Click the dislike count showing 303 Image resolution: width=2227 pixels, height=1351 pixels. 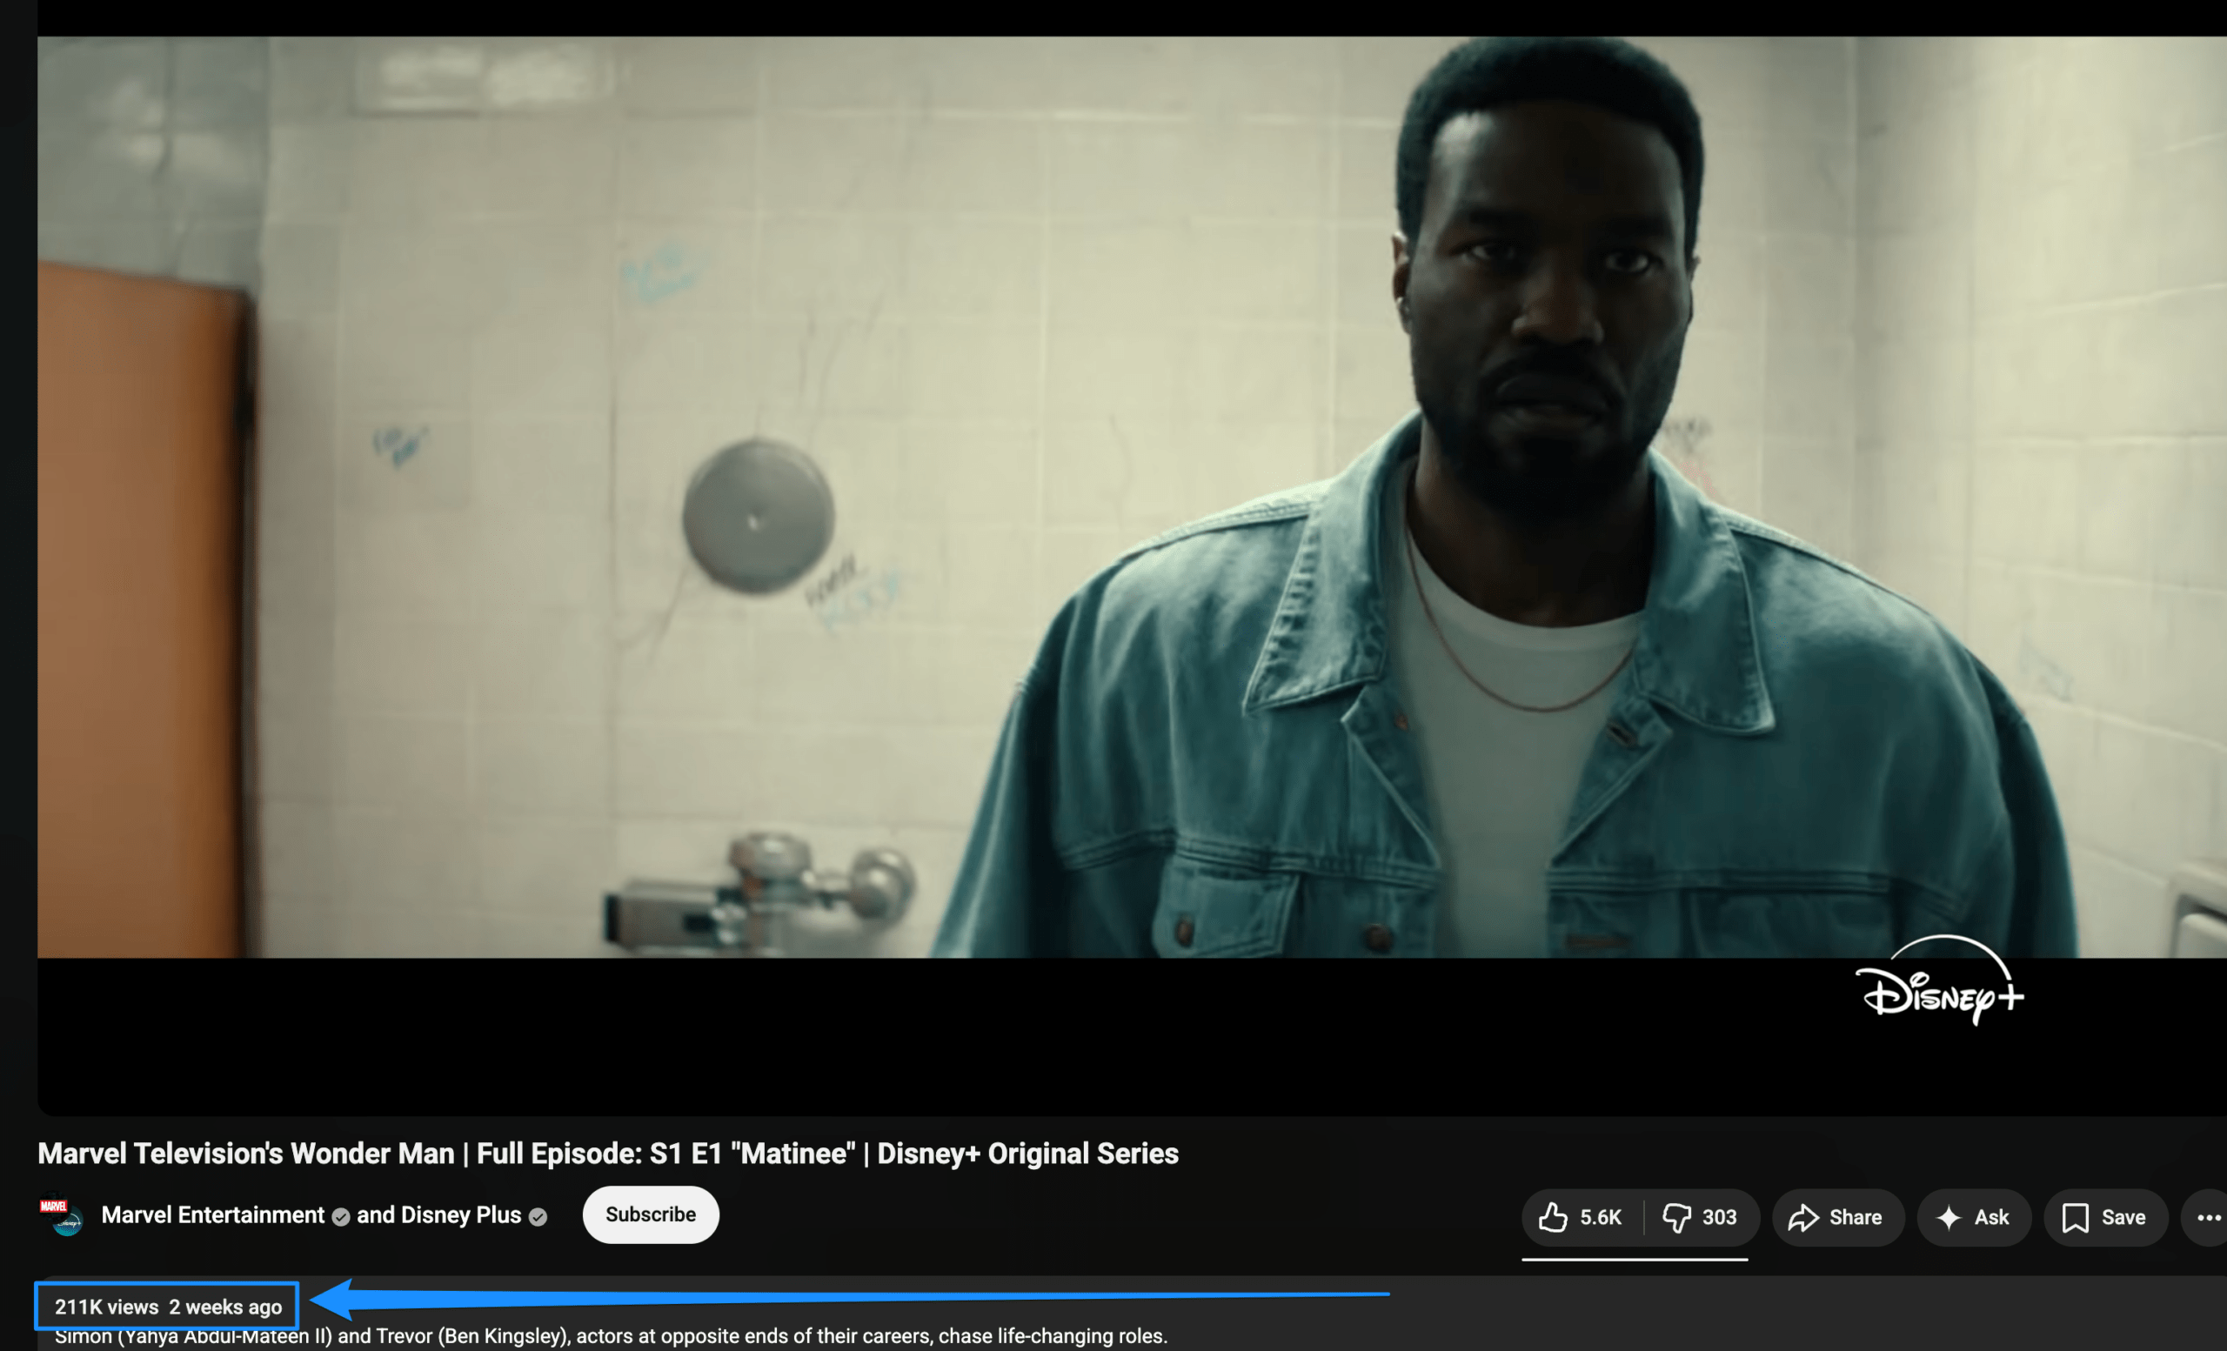(x=1720, y=1217)
